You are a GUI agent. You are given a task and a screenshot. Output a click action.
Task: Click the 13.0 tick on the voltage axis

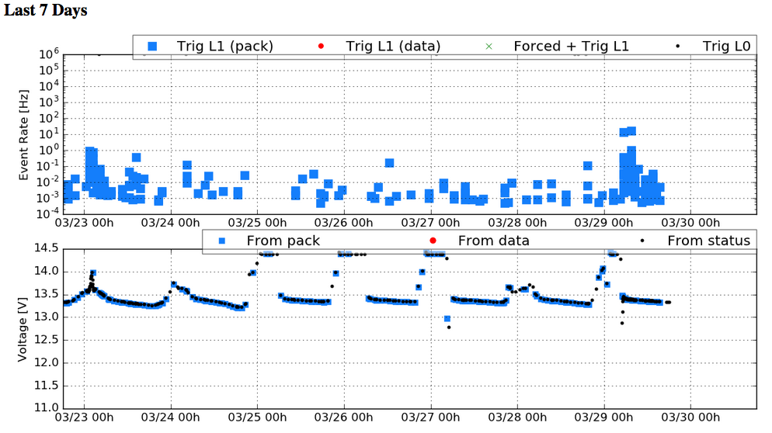pyautogui.click(x=46, y=317)
